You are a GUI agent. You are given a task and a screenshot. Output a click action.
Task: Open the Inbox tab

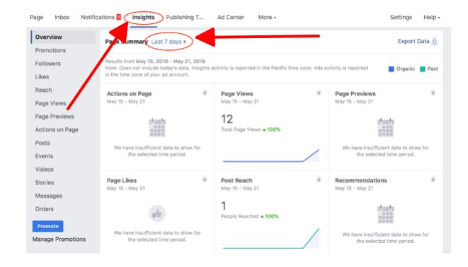tap(62, 17)
